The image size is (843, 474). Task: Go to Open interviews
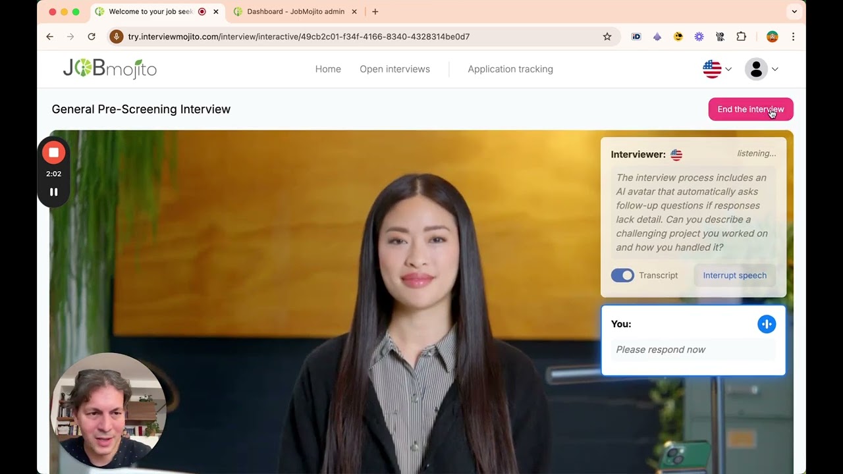(394, 69)
